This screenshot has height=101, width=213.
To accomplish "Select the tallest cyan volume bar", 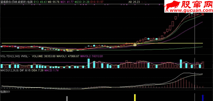I will tap(89, 63).
